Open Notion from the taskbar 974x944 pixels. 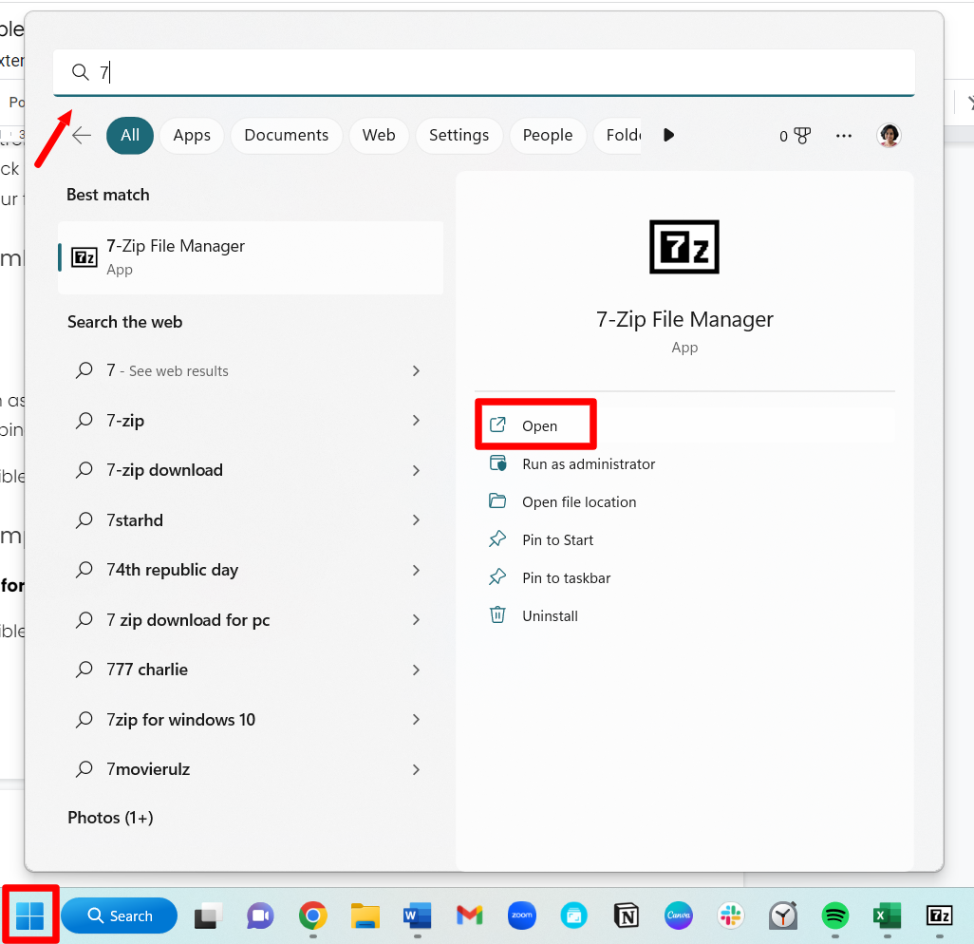tap(627, 916)
